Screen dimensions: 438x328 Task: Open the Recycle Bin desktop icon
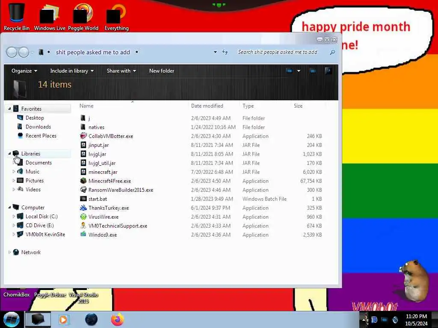[17, 16]
